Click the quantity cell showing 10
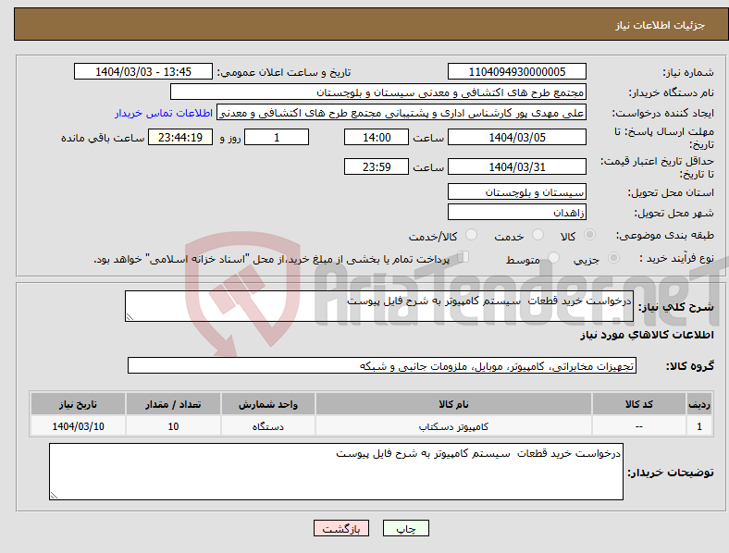729x553 pixels. [x=173, y=426]
